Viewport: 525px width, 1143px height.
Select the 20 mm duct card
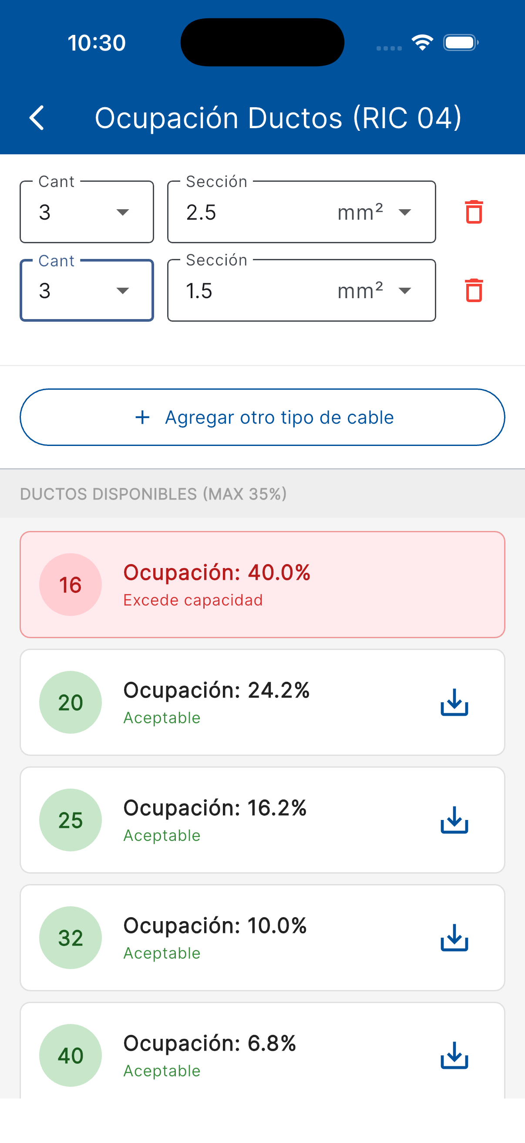pos(262,702)
